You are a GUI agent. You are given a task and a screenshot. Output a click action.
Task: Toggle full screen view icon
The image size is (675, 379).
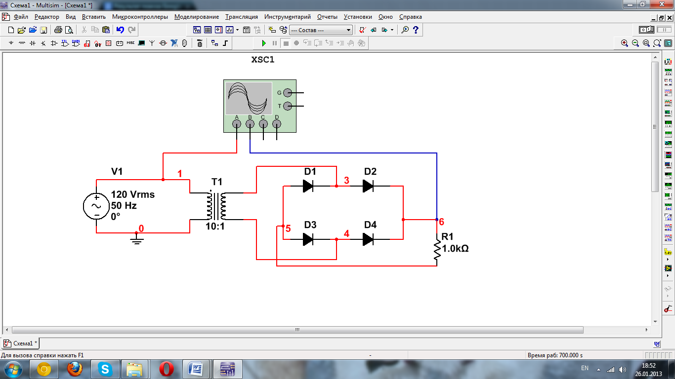pyautogui.click(x=668, y=43)
